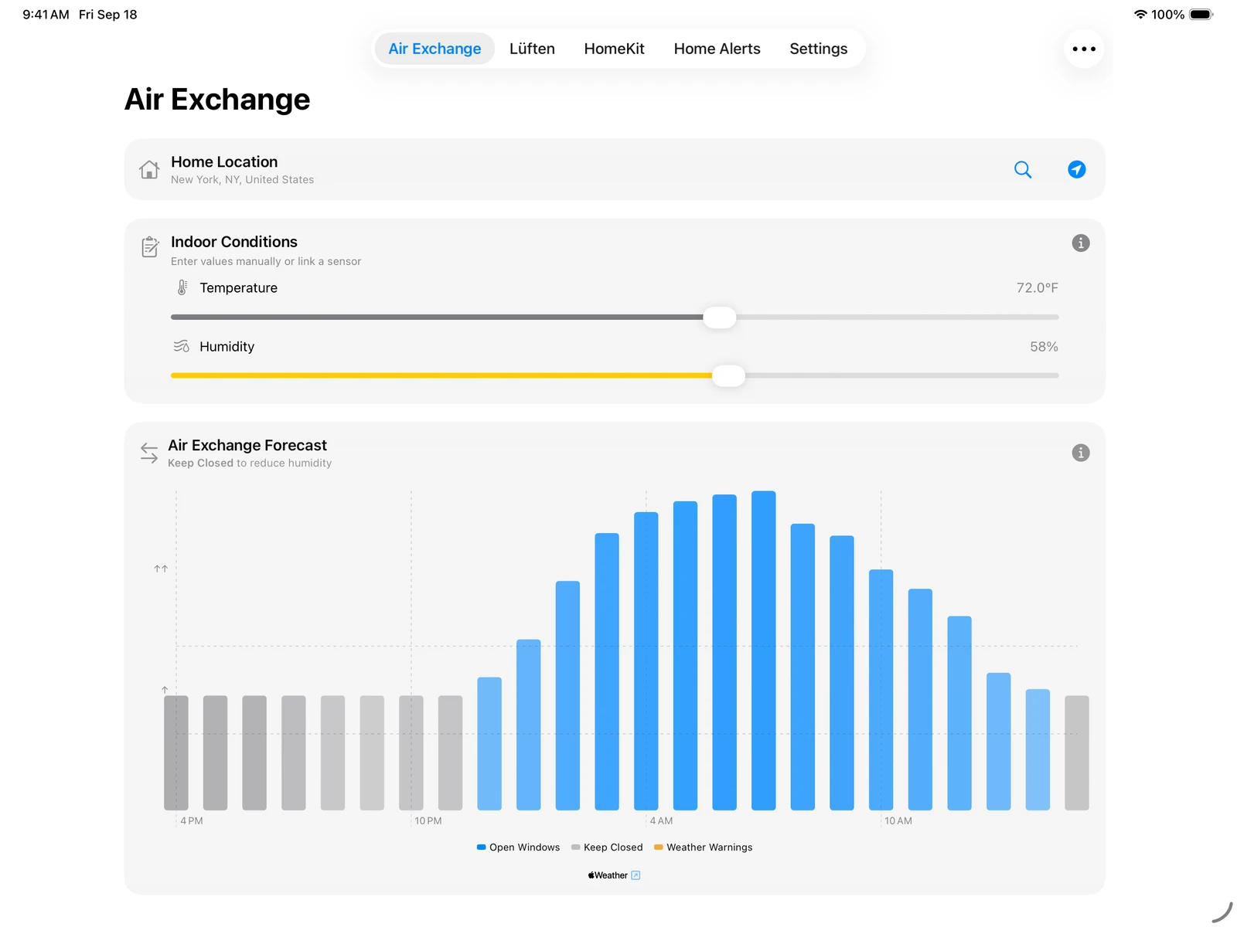Click the 72.0°F temperature value

point(1037,287)
